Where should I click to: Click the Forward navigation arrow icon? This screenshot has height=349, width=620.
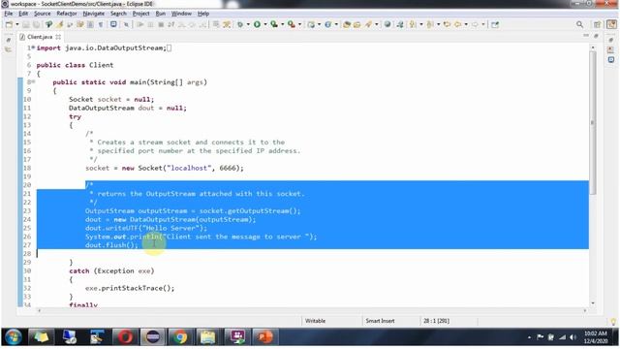475,24
